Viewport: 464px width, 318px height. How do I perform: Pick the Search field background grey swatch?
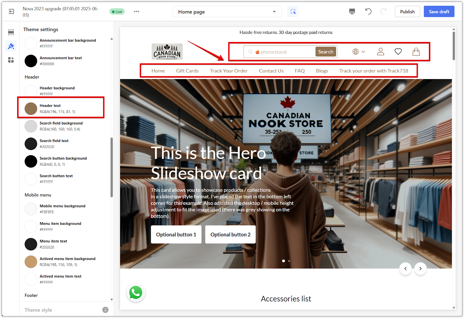tap(31, 126)
